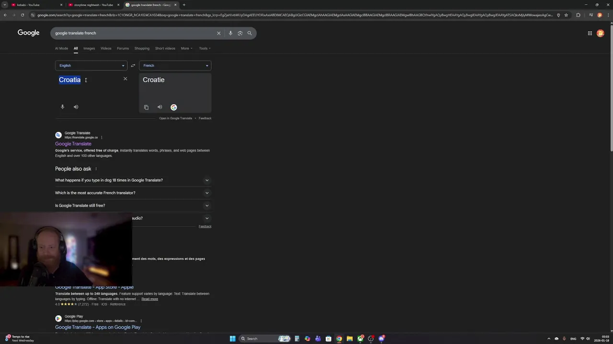Open Discord from taskbar

[x=381, y=339]
